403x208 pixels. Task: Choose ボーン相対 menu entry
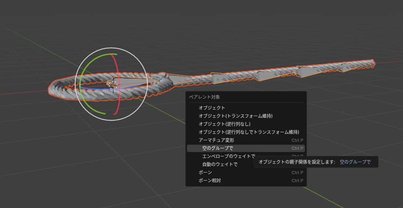tap(210, 180)
